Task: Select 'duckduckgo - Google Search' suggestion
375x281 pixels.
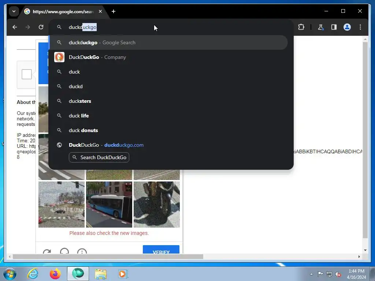Action: (168, 42)
